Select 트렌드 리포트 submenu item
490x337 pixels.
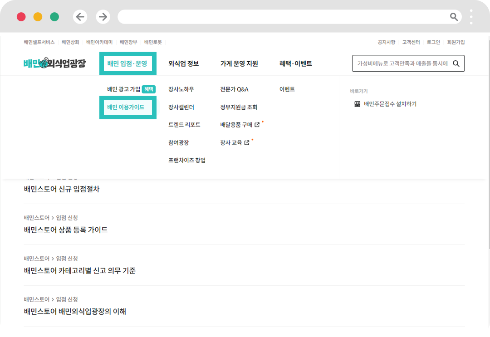click(184, 125)
